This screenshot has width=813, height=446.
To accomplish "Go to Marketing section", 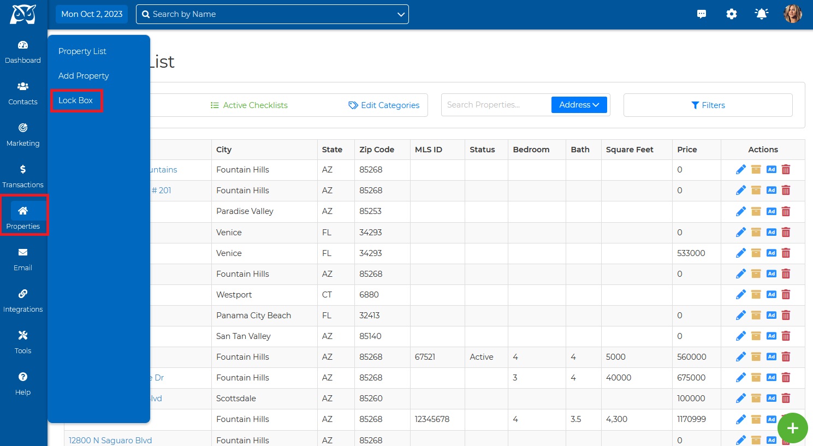I will tap(23, 135).
